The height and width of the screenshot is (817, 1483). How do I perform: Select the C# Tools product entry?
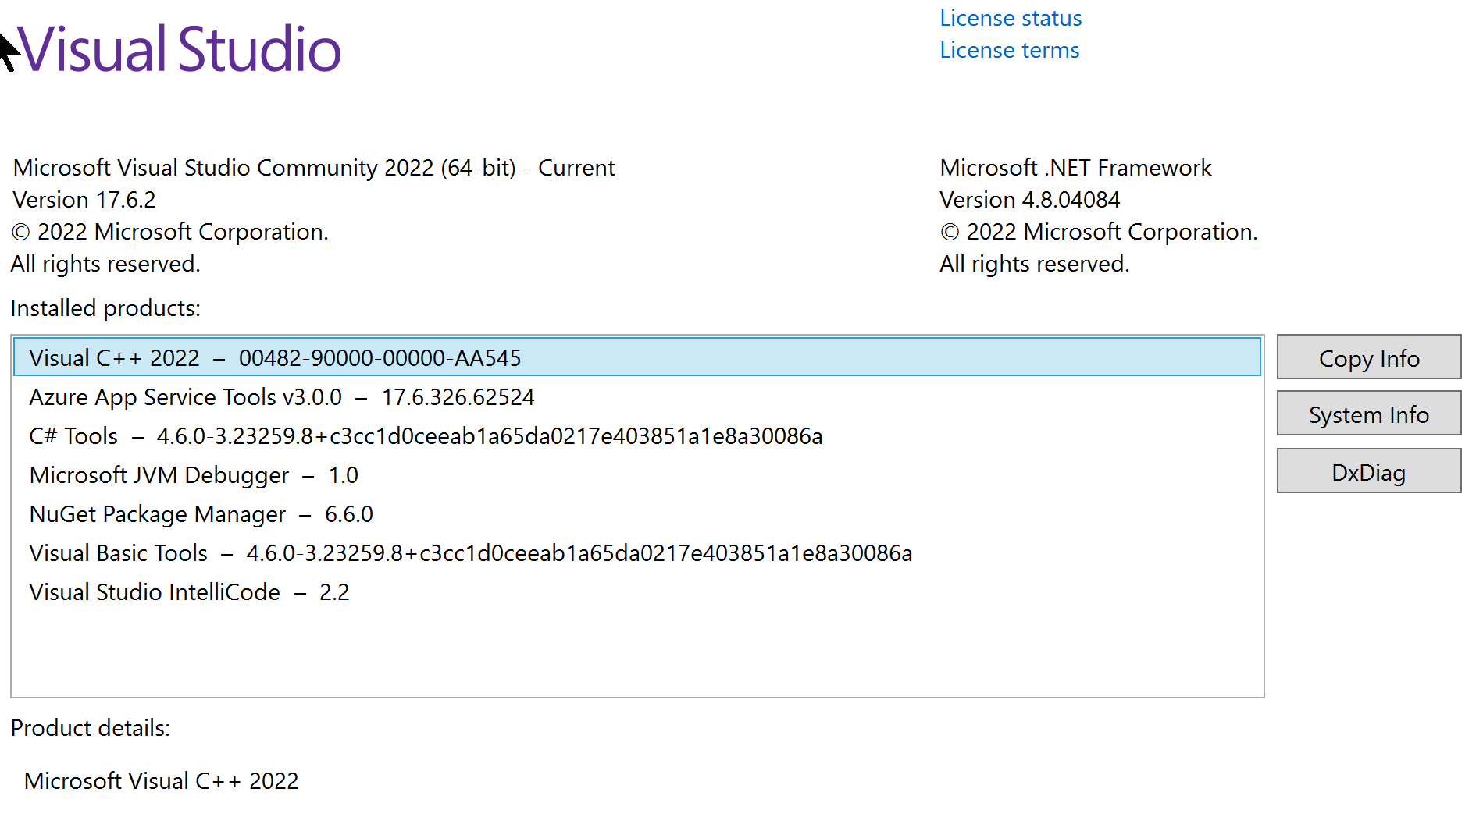tap(426, 436)
